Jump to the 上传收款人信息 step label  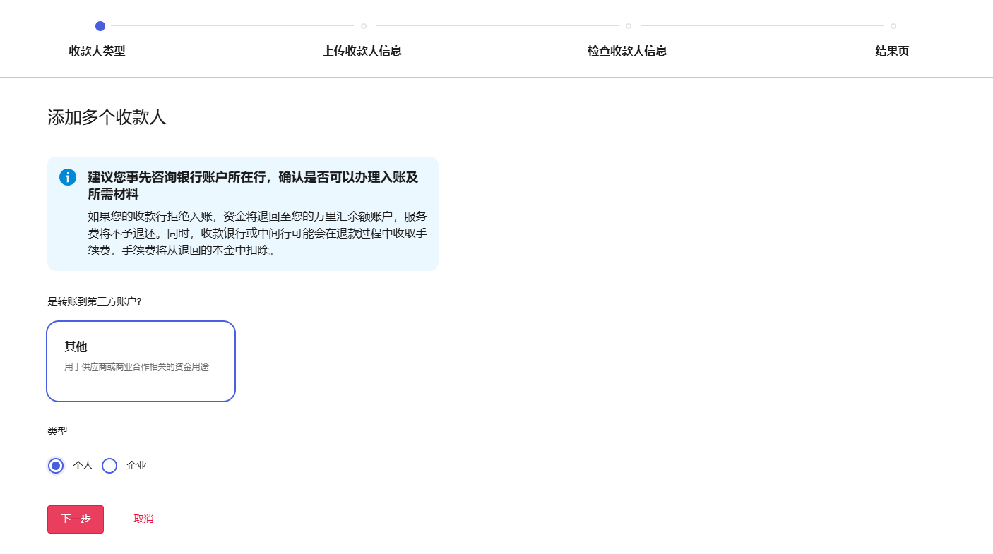[x=362, y=51]
